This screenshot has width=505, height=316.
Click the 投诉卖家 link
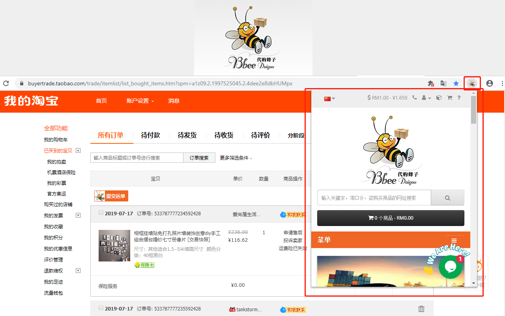tap(293, 241)
